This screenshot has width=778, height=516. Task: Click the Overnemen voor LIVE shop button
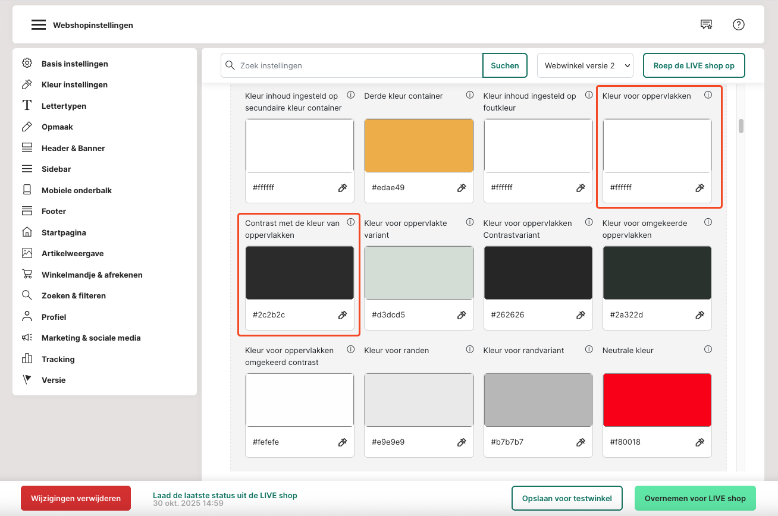tap(695, 498)
